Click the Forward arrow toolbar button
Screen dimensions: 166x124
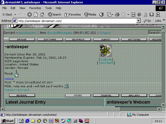pos(20,14)
